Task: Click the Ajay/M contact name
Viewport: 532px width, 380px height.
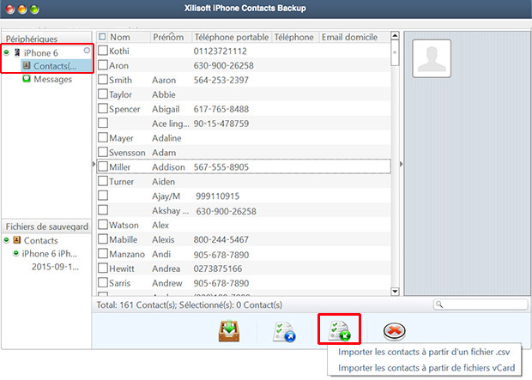Action: [x=166, y=196]
